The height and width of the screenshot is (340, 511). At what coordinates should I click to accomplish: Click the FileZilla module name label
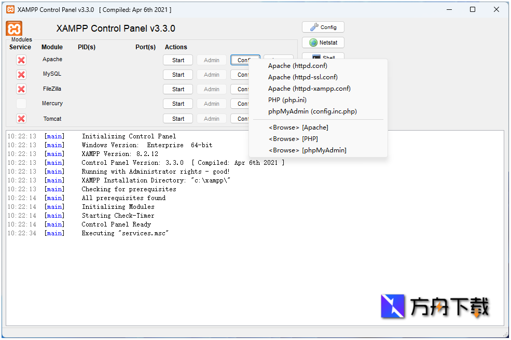(x=52, y=89)
